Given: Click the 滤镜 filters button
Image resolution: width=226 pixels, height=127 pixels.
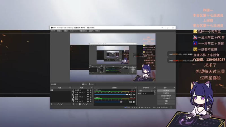Looking at the screenshot, I should [x=91, y=84].
